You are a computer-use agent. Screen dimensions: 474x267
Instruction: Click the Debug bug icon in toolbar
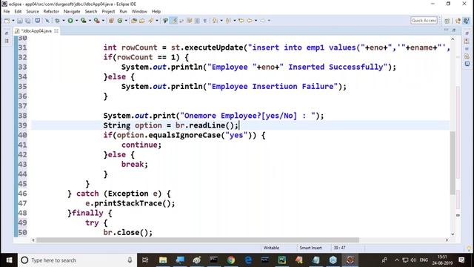57,21
